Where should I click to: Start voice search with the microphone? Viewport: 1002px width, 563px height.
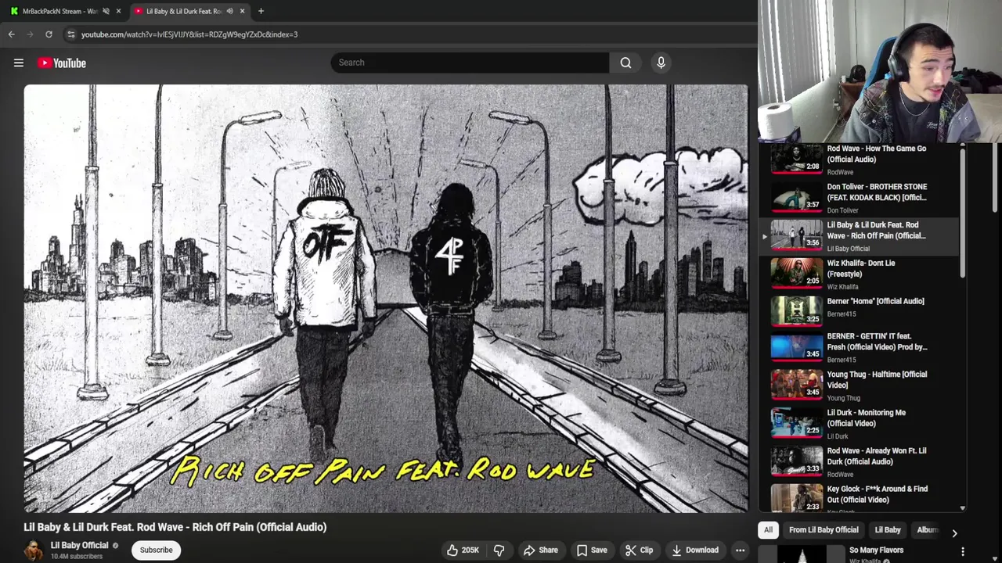coord(661,63)
